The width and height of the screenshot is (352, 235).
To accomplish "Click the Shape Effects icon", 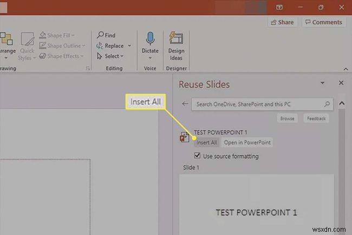I will pos(42,56).
